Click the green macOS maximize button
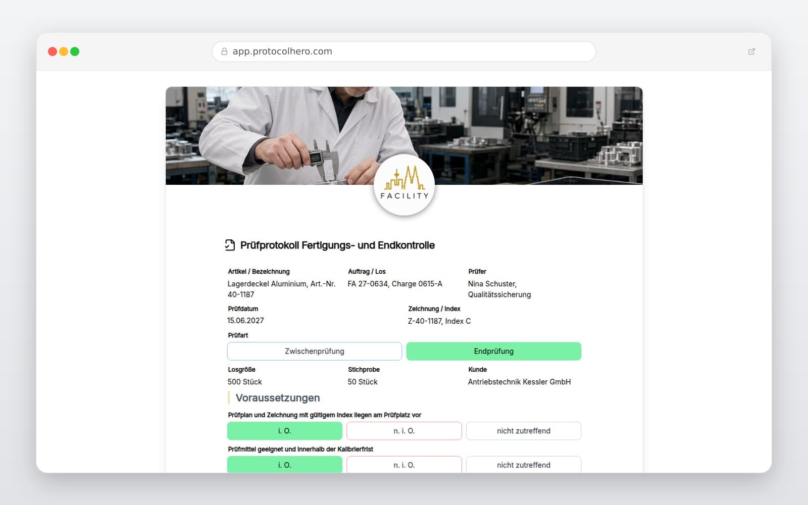 tap(75, 52)
